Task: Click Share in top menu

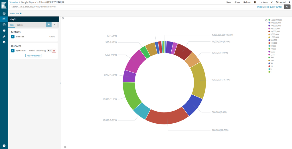Action: 237,2
